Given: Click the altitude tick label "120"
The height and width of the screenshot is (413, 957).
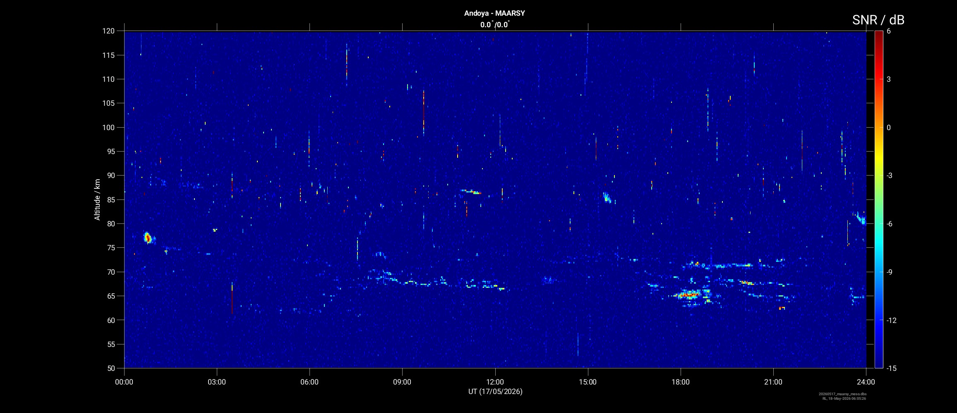Looking at the screenshot, I should (x=108, y=31).
